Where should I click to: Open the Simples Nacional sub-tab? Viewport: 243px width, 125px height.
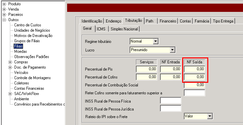pos(124,29)
